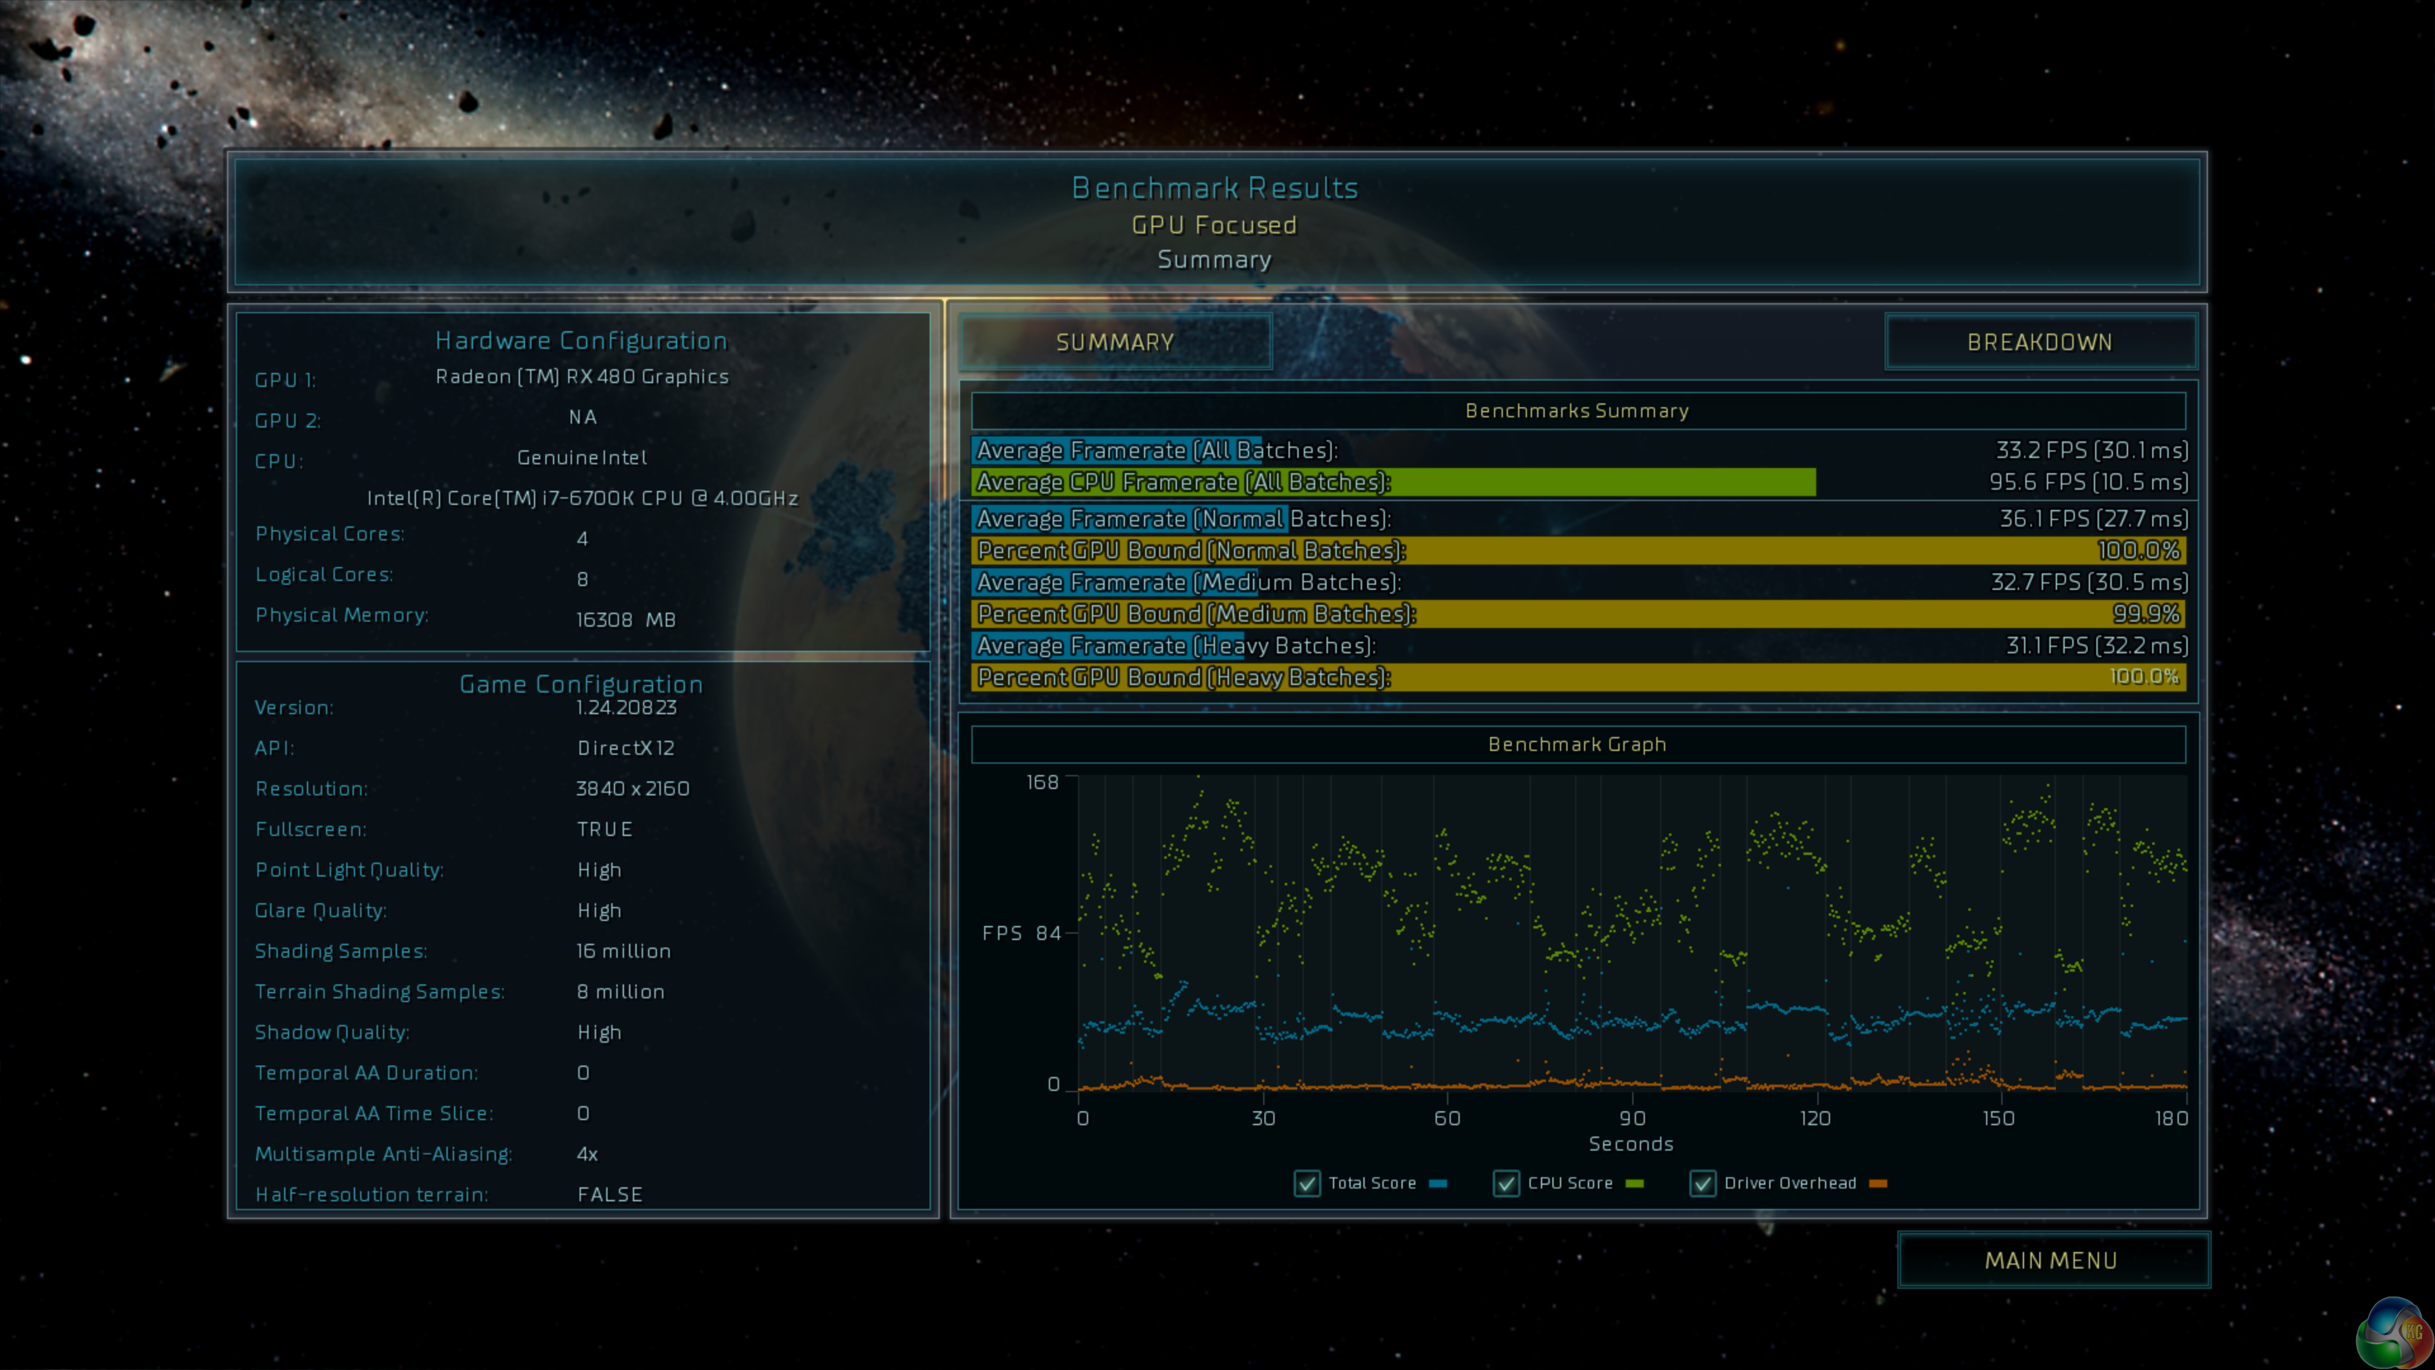The height and width of the screenshot is (1370, 2435).
Task: Click the blue Total Score legend swatch
Action: (x=1439, y=1184)
